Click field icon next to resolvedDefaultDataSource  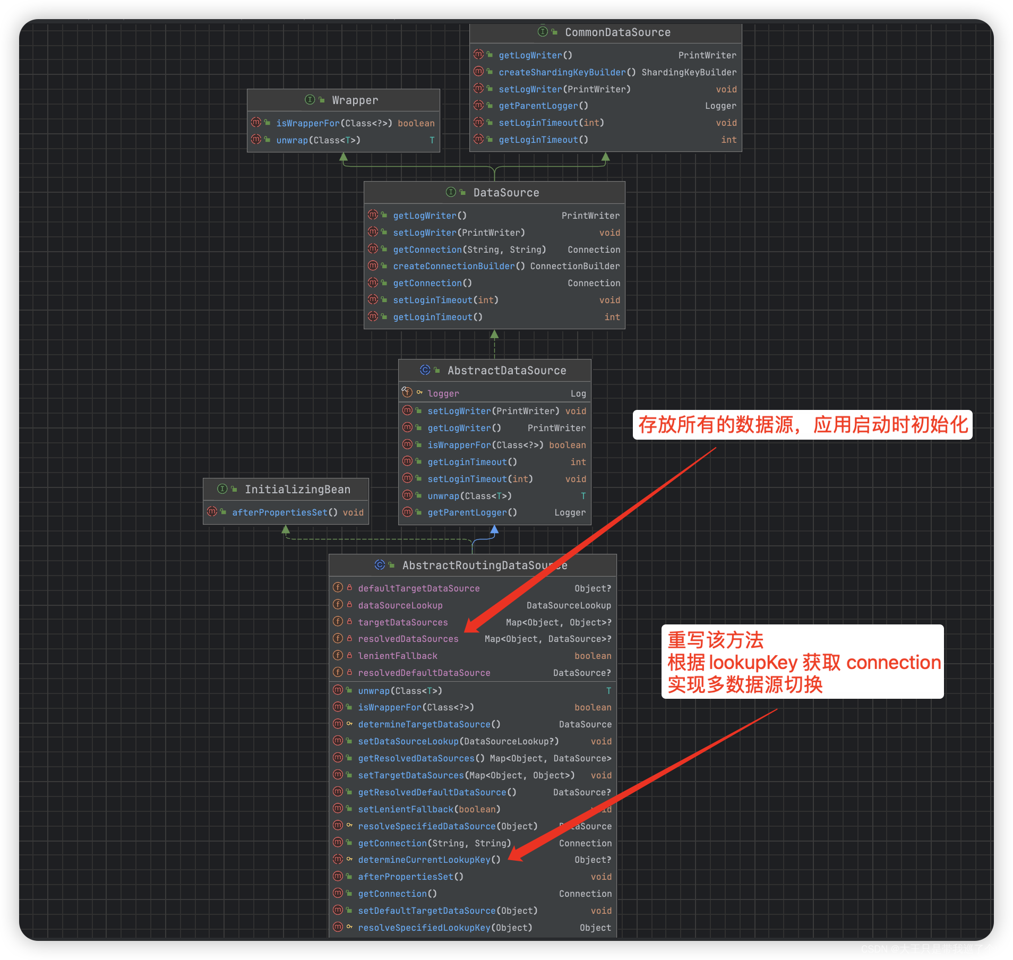tap(338, 672)
